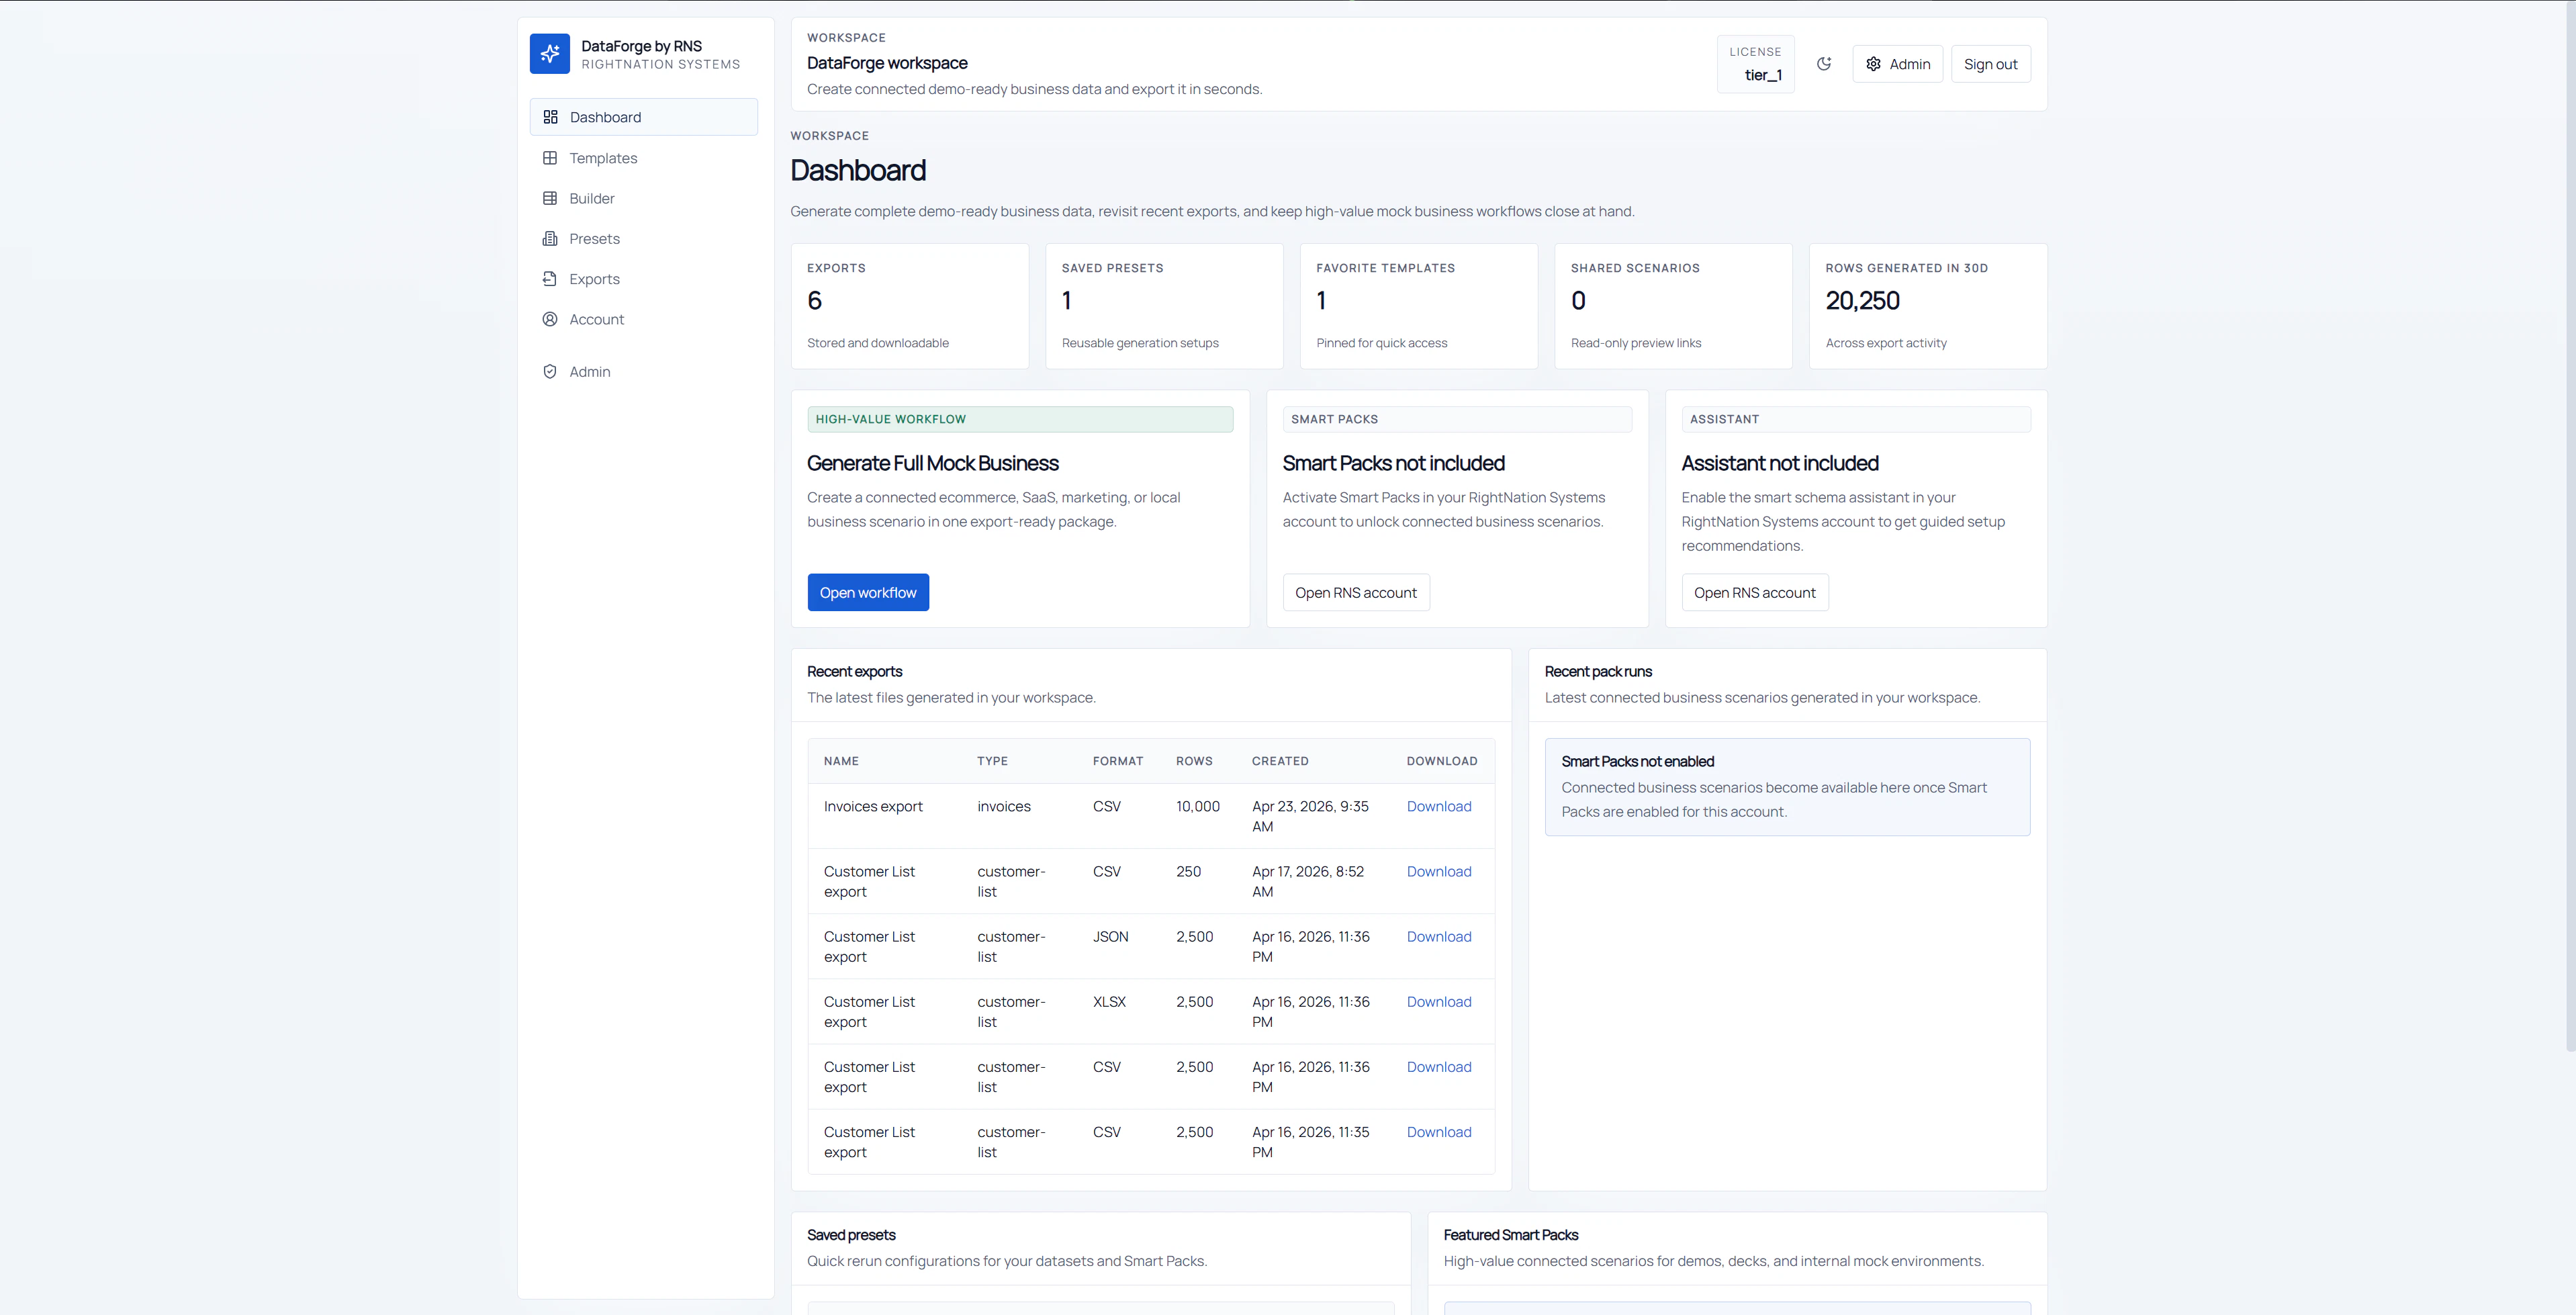This screenshot has width=2576, height=1315.
Task: Open the RNS account for Assistant
Action: point(1754,593)
